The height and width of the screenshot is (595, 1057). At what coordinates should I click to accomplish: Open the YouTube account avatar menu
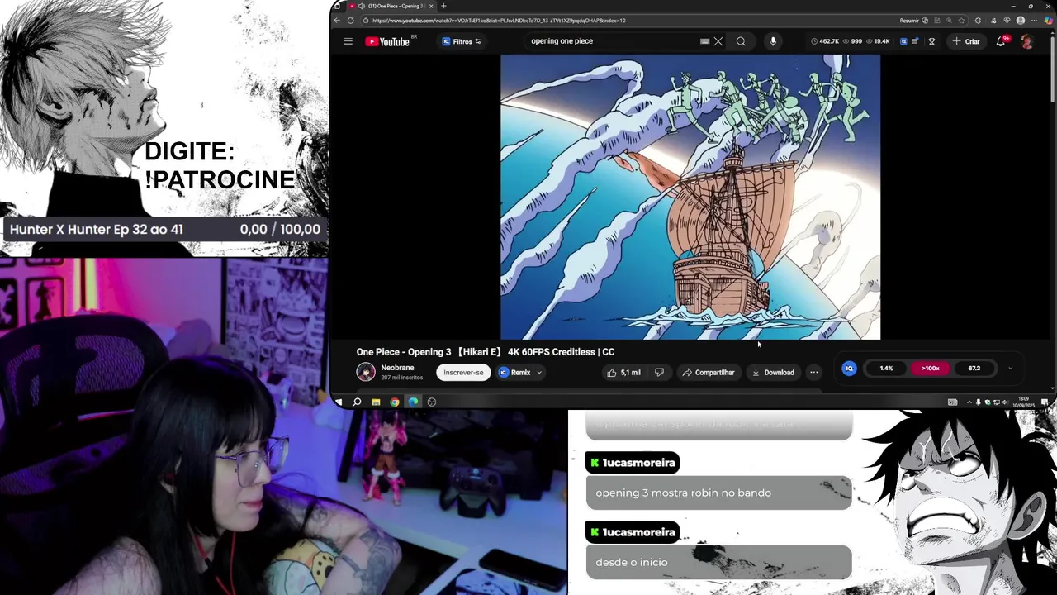pos(1026,41)
